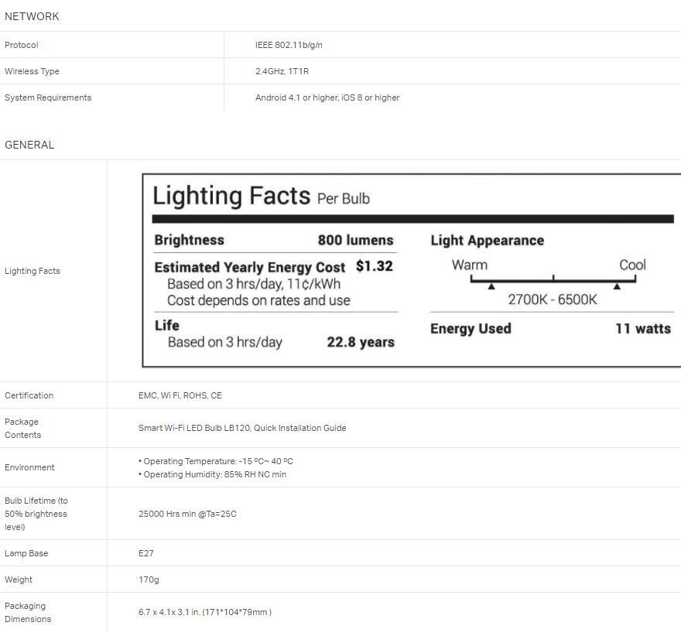
Task: Click the System Requirements row label
Action: click(x=48, y=97)
